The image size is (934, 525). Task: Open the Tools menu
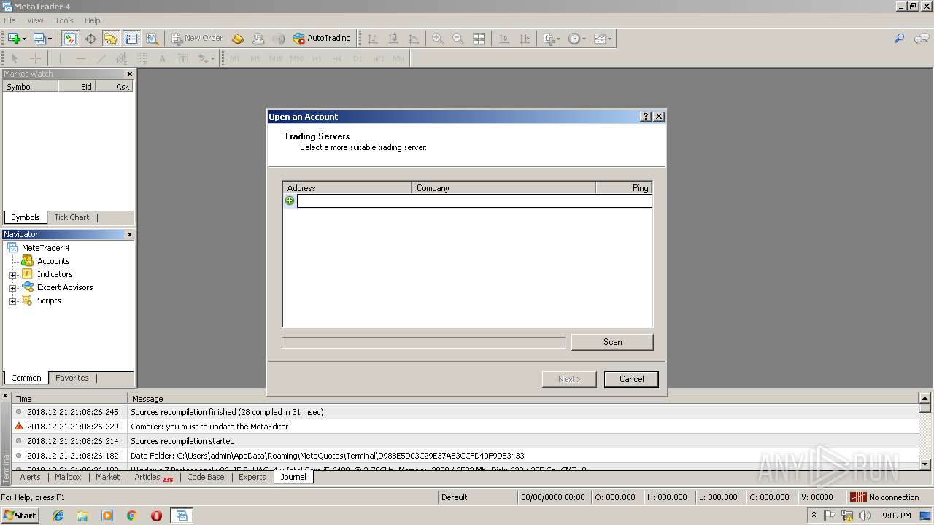click(64, 20)
